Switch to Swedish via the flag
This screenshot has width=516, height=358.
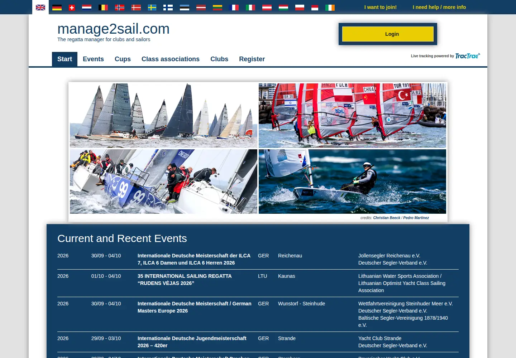tap(152, 8)
